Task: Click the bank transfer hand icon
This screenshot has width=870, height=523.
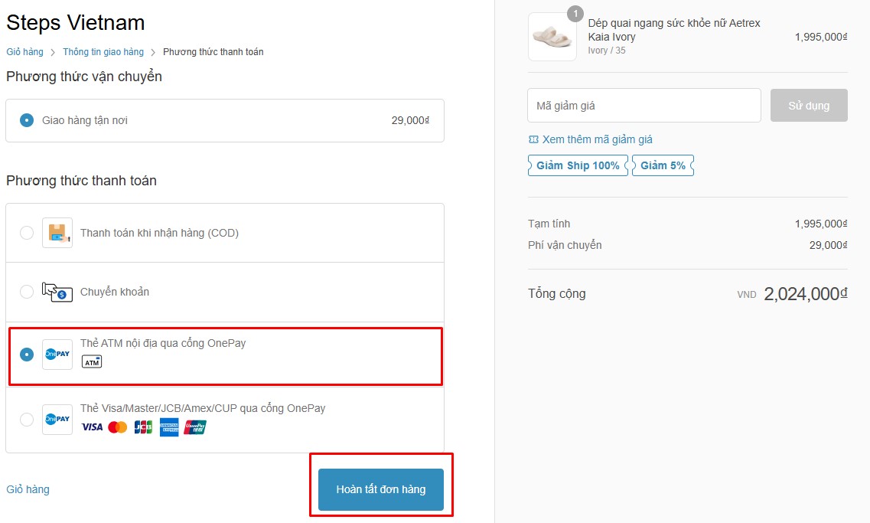Action: [x=57, y=292]
